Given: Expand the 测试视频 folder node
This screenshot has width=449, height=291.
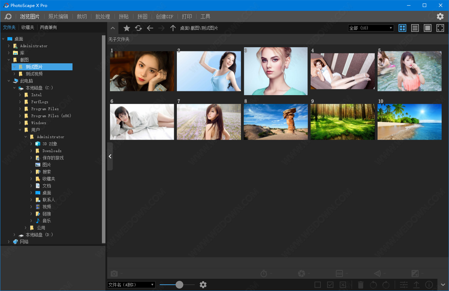Looking at the screenshot, I should 14,74.
